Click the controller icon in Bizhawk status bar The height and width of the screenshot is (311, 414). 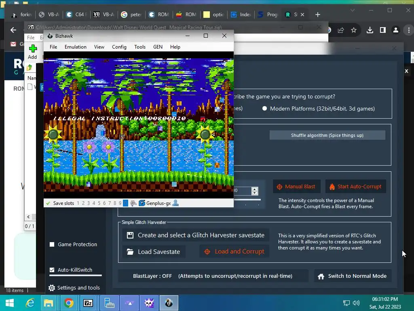tap(133, 203)
